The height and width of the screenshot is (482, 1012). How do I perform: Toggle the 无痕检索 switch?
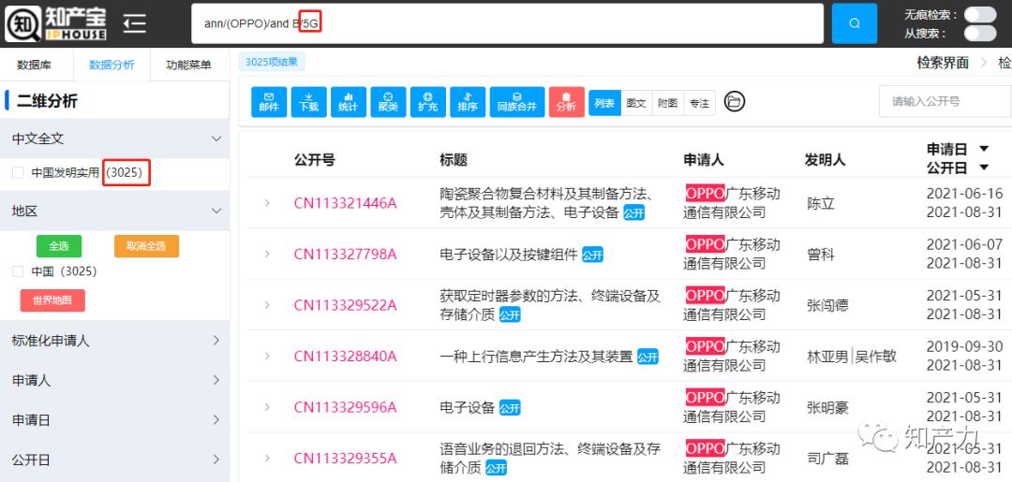pyautogui.click(x=980, y=14)
